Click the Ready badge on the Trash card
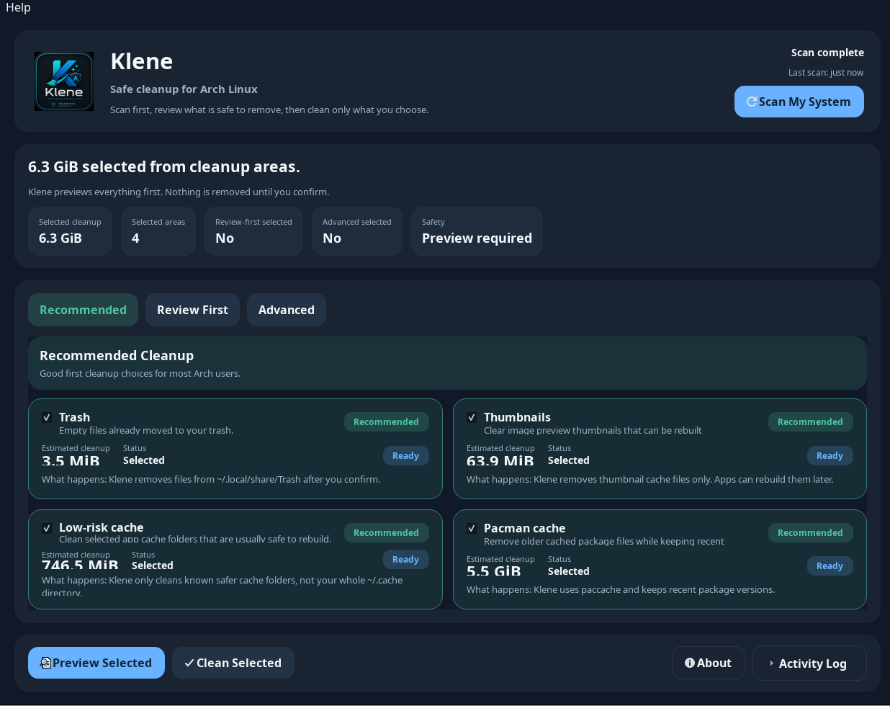 [405, 455]
